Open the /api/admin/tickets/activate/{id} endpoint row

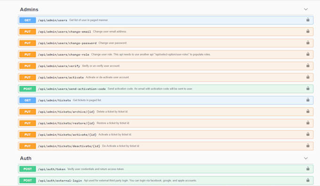(166, 135)
